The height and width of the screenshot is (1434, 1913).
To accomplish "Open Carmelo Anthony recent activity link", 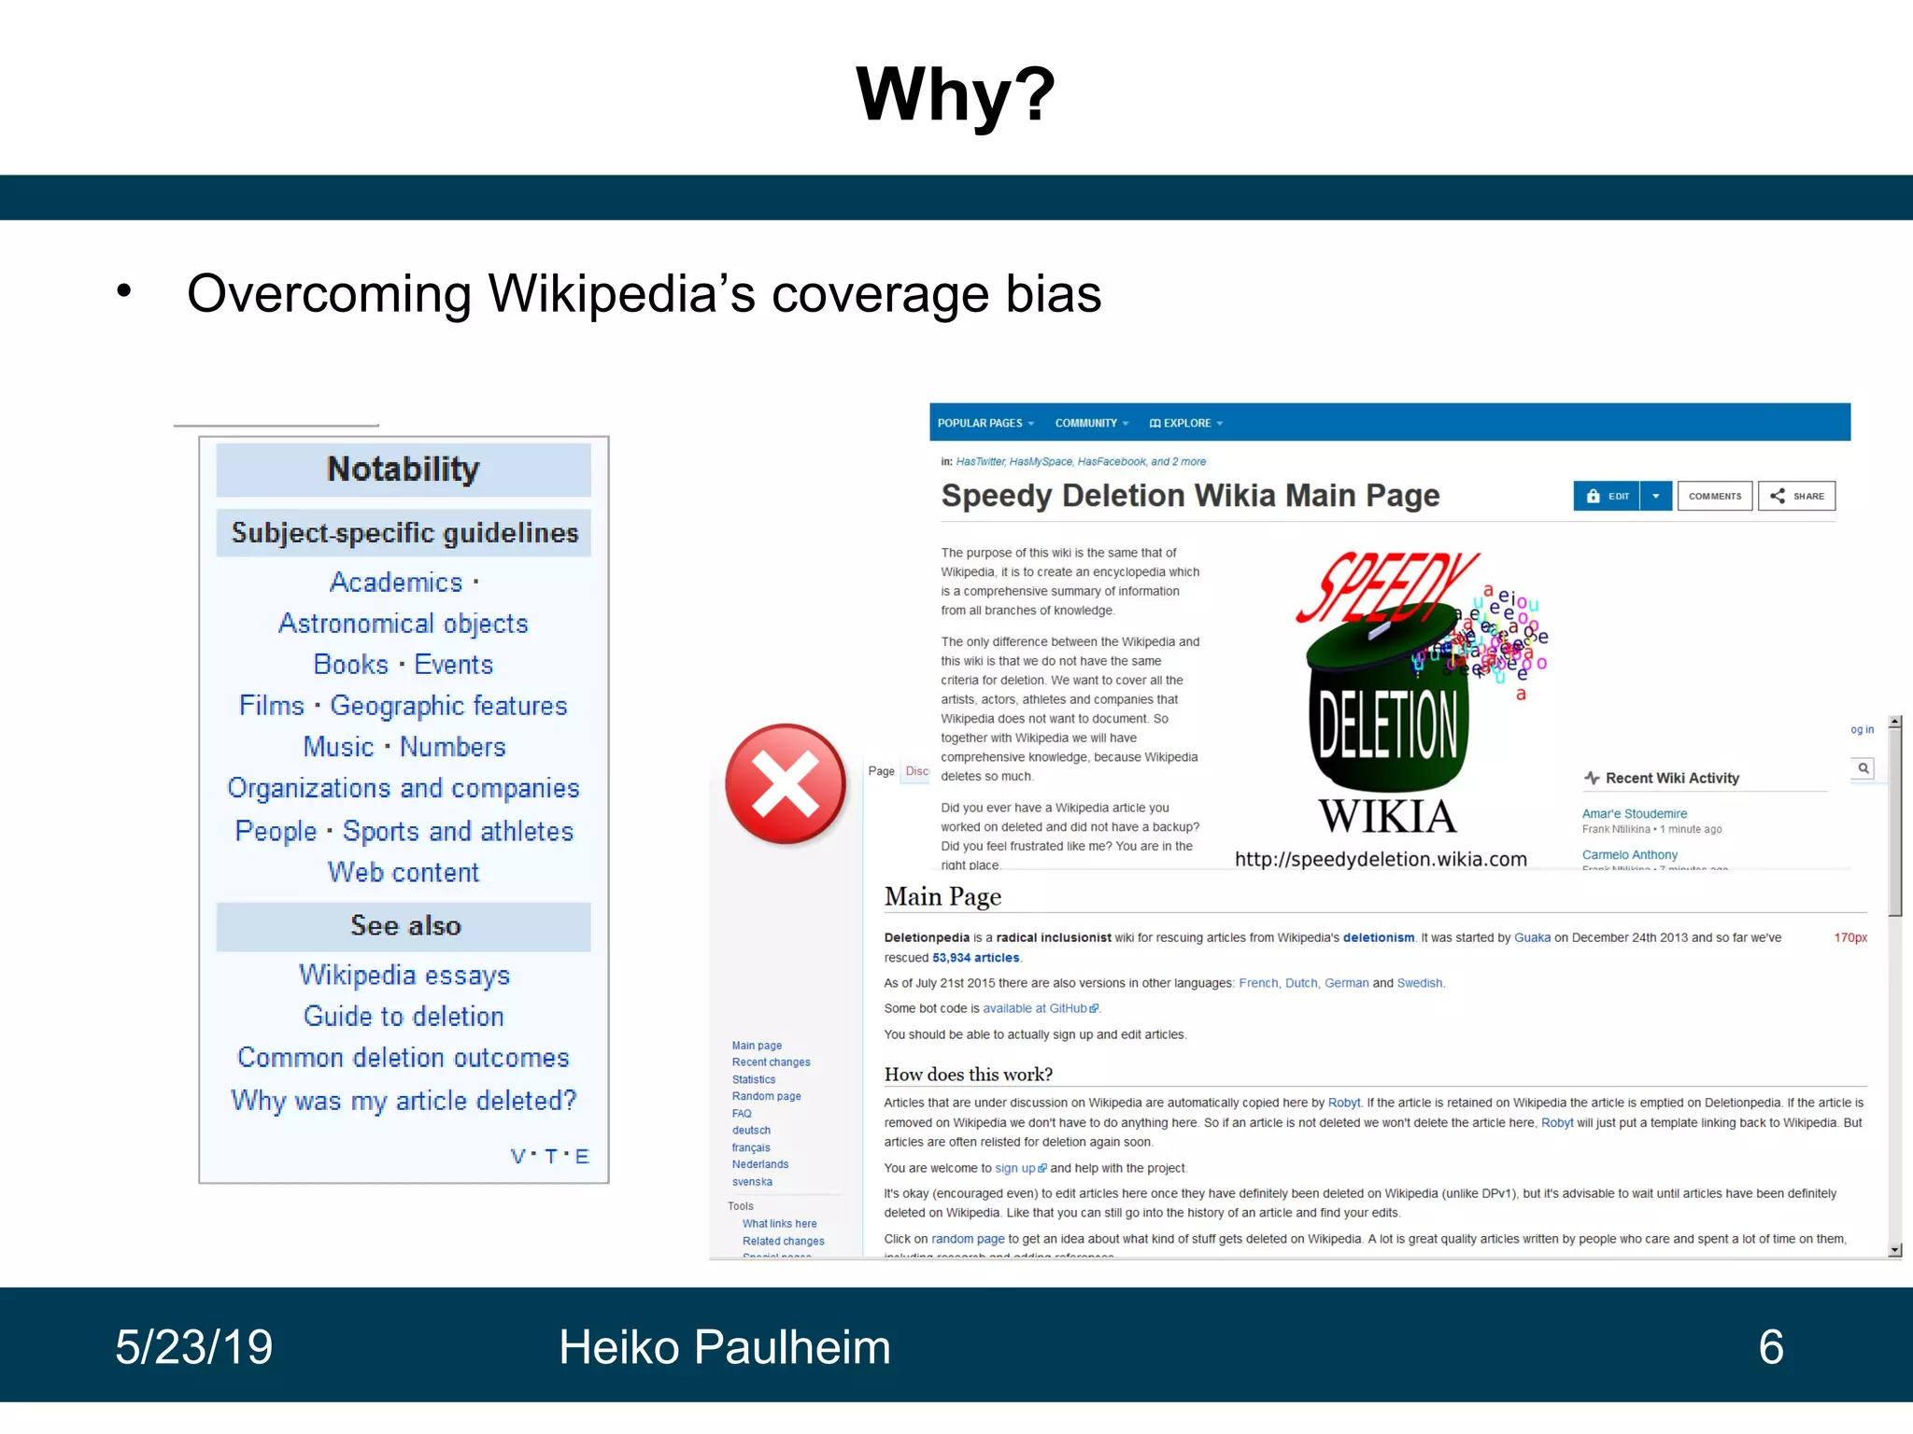I will click(1630, 855).
